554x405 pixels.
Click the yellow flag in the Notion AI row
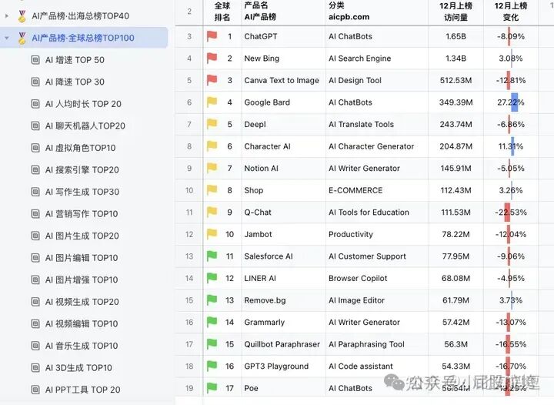click(x=212, y=168)
